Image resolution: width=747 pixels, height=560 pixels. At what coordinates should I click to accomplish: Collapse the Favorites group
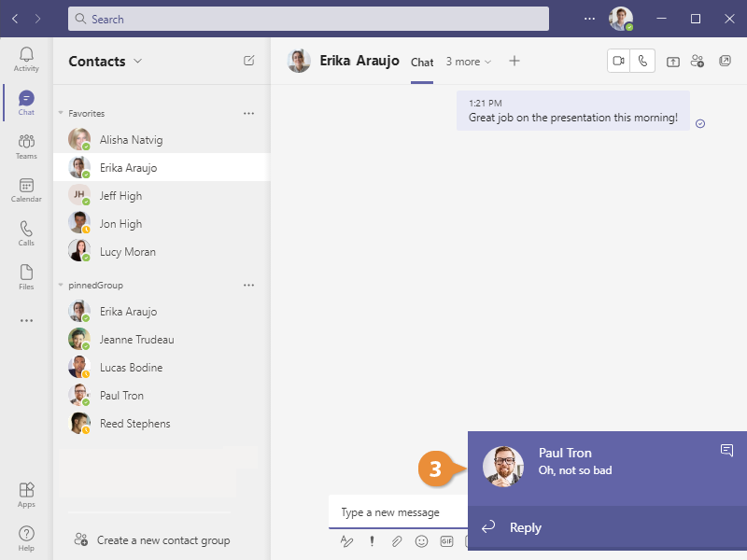pos(62,113)
